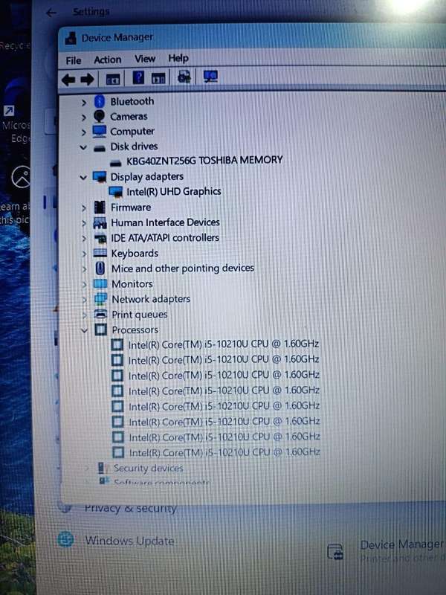Image resolution: width=446 pixels, height=595 pixels.
Task: Collapse the Processors category
Action: [84, 330]
